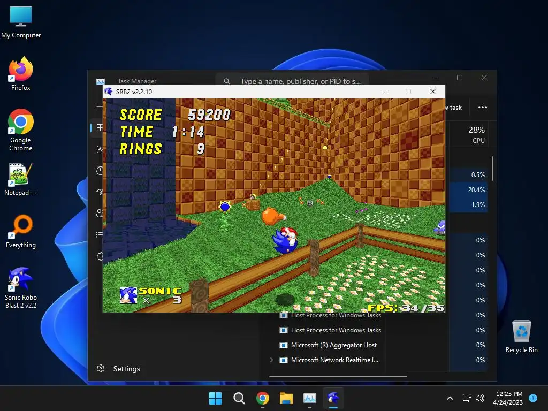Screen dimensions: 548x411
Task: Select the Processes page icon in Task Manager
Action: 100,127
